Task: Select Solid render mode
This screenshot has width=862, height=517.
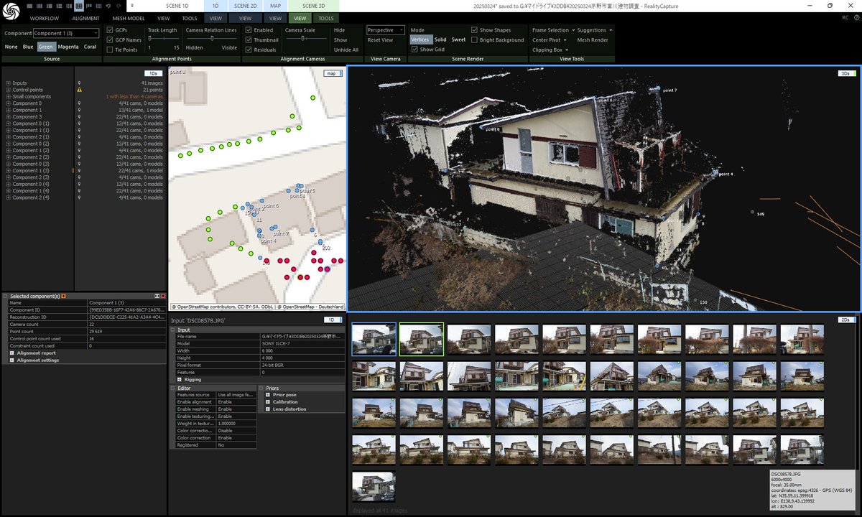Action: pos(440,39)
